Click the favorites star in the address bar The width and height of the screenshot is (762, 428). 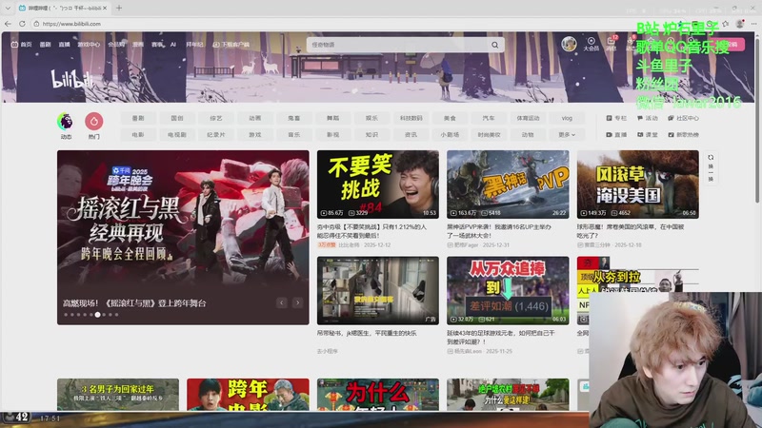click(x=726, y=23)
